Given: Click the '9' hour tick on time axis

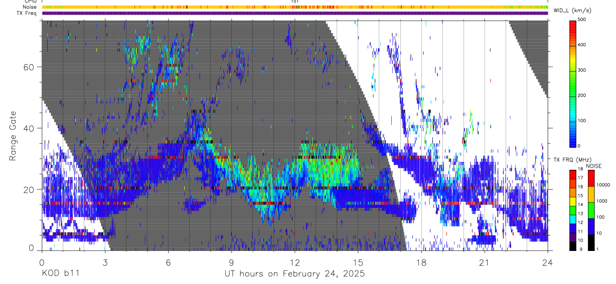Looking at the screenshot, I should pyautogui.click(x=231, y=262).
